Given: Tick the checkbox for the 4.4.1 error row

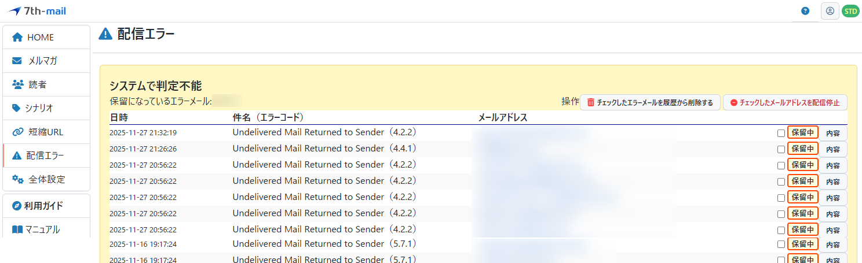Looking at the screenshot, I should point(781,149).
